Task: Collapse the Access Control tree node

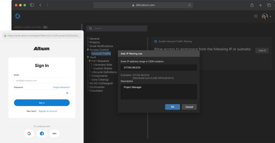Action: click(x=88, y=50)
